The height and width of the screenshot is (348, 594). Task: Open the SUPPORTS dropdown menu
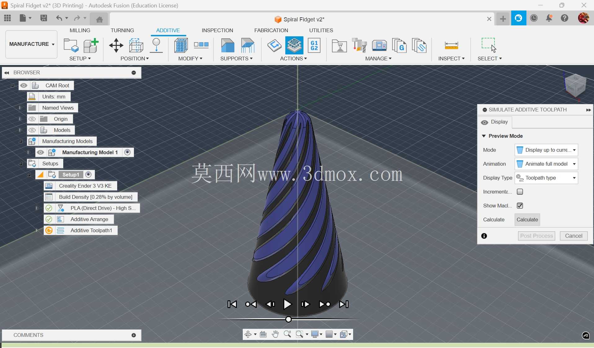tap(237, 59)
